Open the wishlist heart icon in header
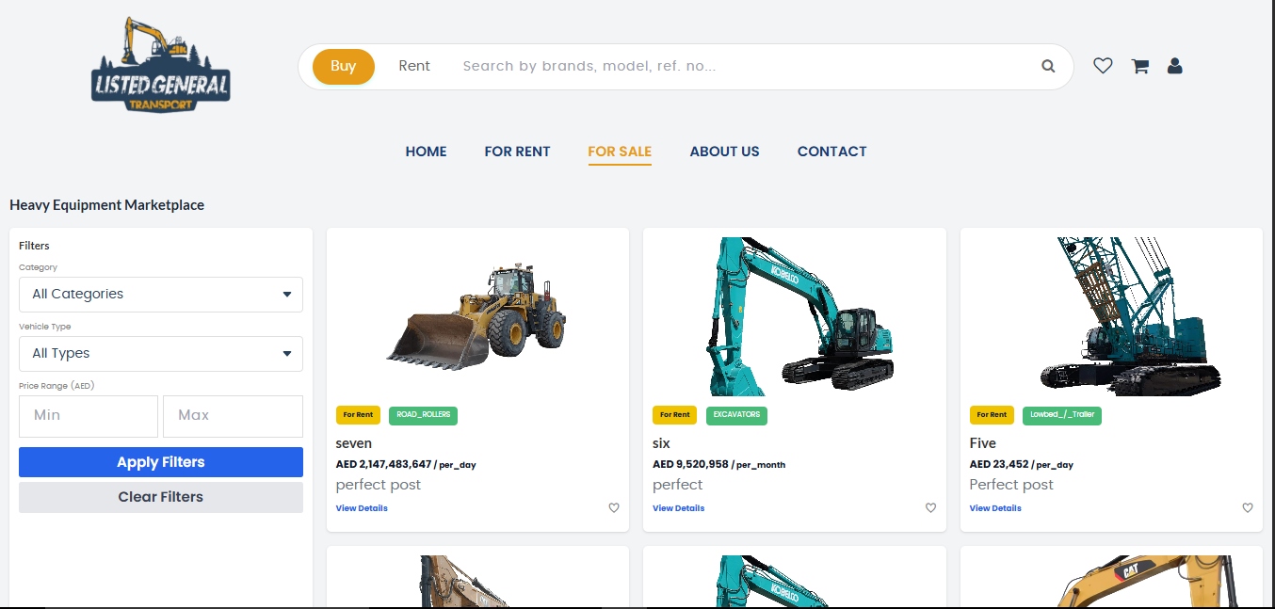Viewport: 1275px width, 609px height. tap(1103, 66)
